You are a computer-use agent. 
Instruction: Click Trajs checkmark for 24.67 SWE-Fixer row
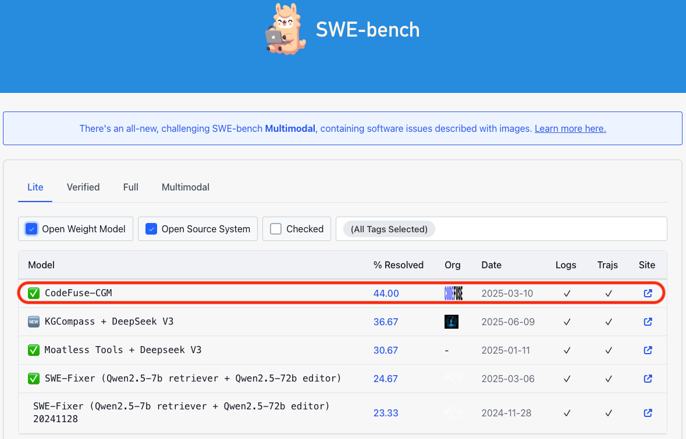609,379
